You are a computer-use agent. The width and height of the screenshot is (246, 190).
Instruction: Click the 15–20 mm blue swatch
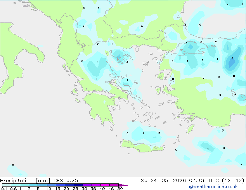coord(60,185)
